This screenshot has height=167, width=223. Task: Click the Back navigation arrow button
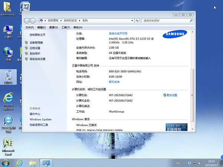coord(26,20)
